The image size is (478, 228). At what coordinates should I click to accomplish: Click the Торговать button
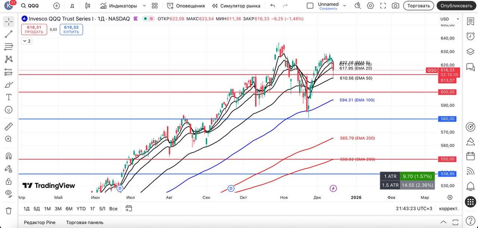point(419,6)
